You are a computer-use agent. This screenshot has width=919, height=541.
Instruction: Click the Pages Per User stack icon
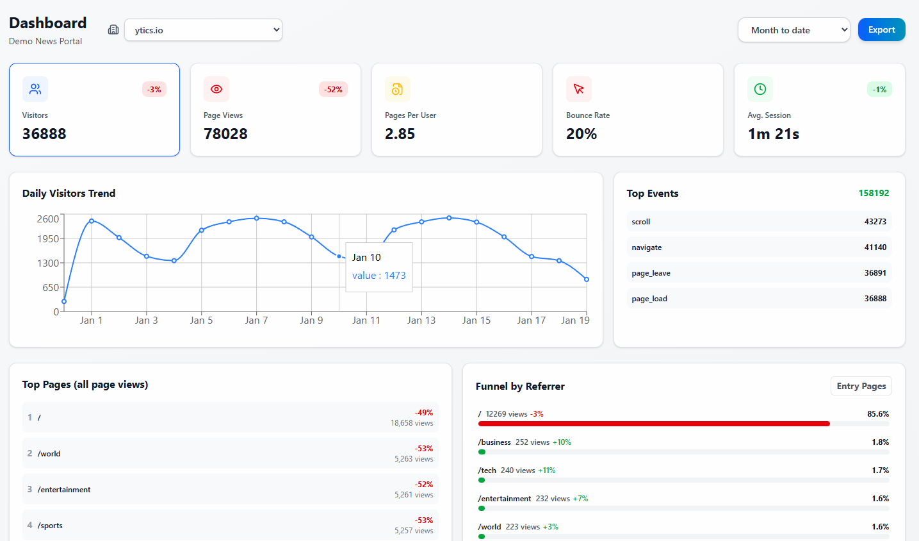(x=398, y=89)
